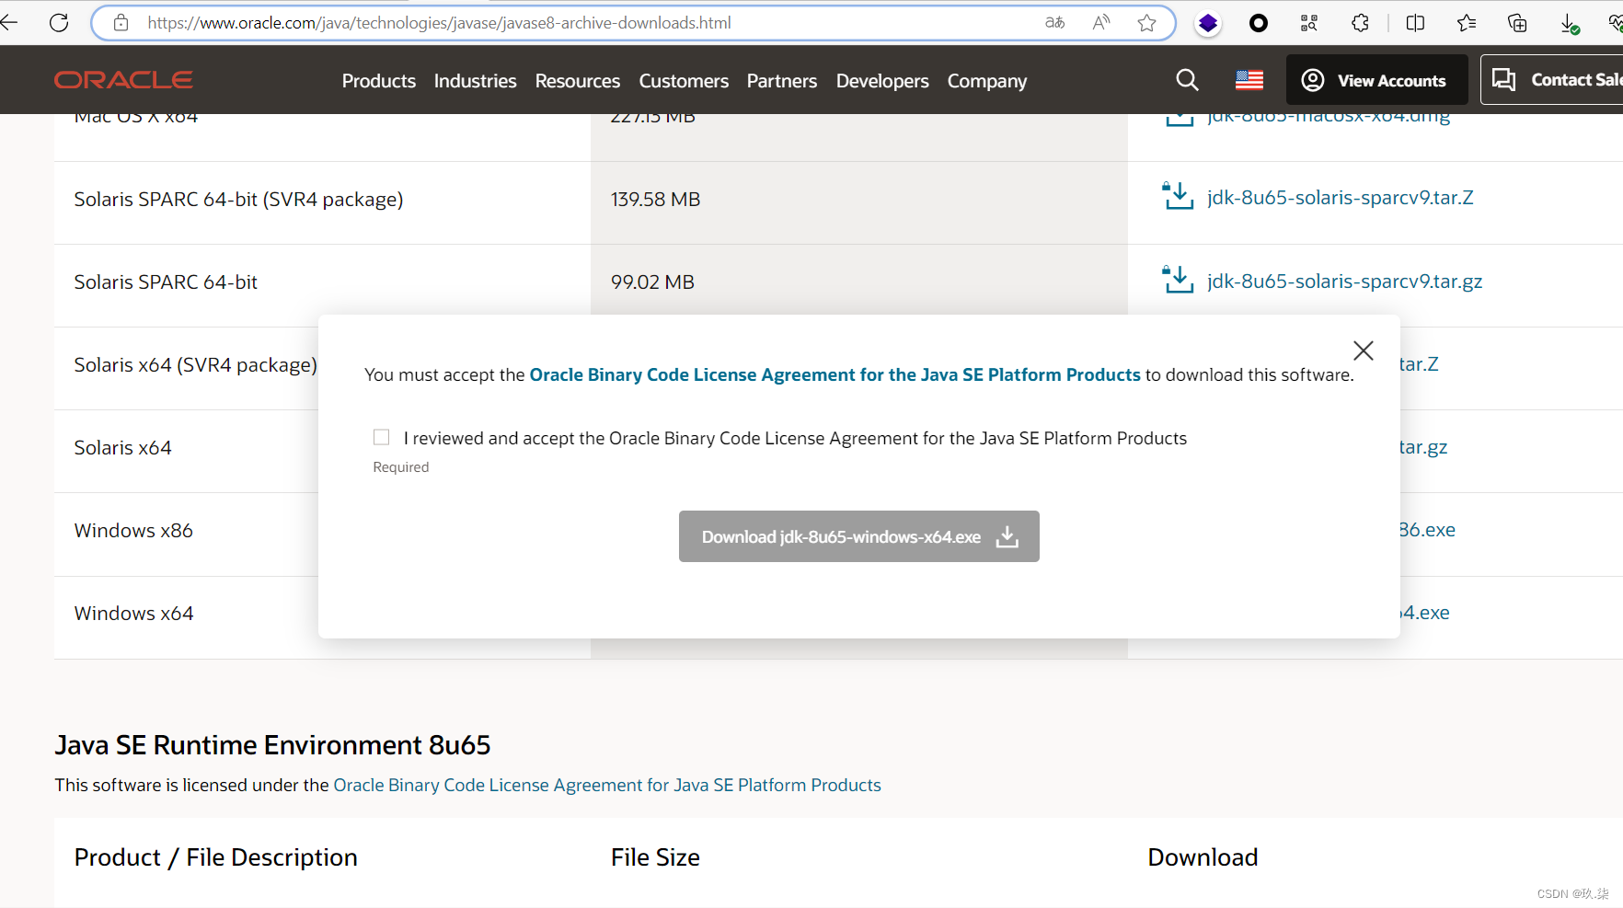Download jdk-8u65-solaris-sparcv9.tar.gz link
Screen dimensions: 1623x908
point(1344,282)
